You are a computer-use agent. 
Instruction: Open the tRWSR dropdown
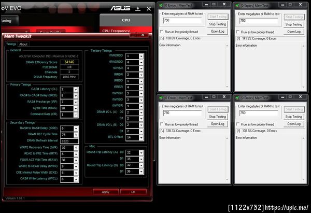tap(141, 68)
